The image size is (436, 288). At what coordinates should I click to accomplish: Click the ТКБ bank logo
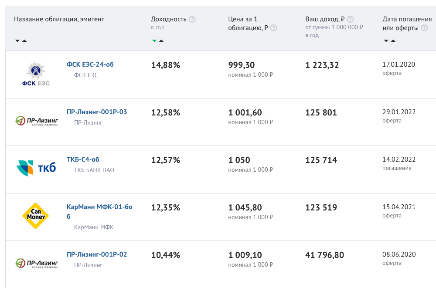tap(36, 168)
